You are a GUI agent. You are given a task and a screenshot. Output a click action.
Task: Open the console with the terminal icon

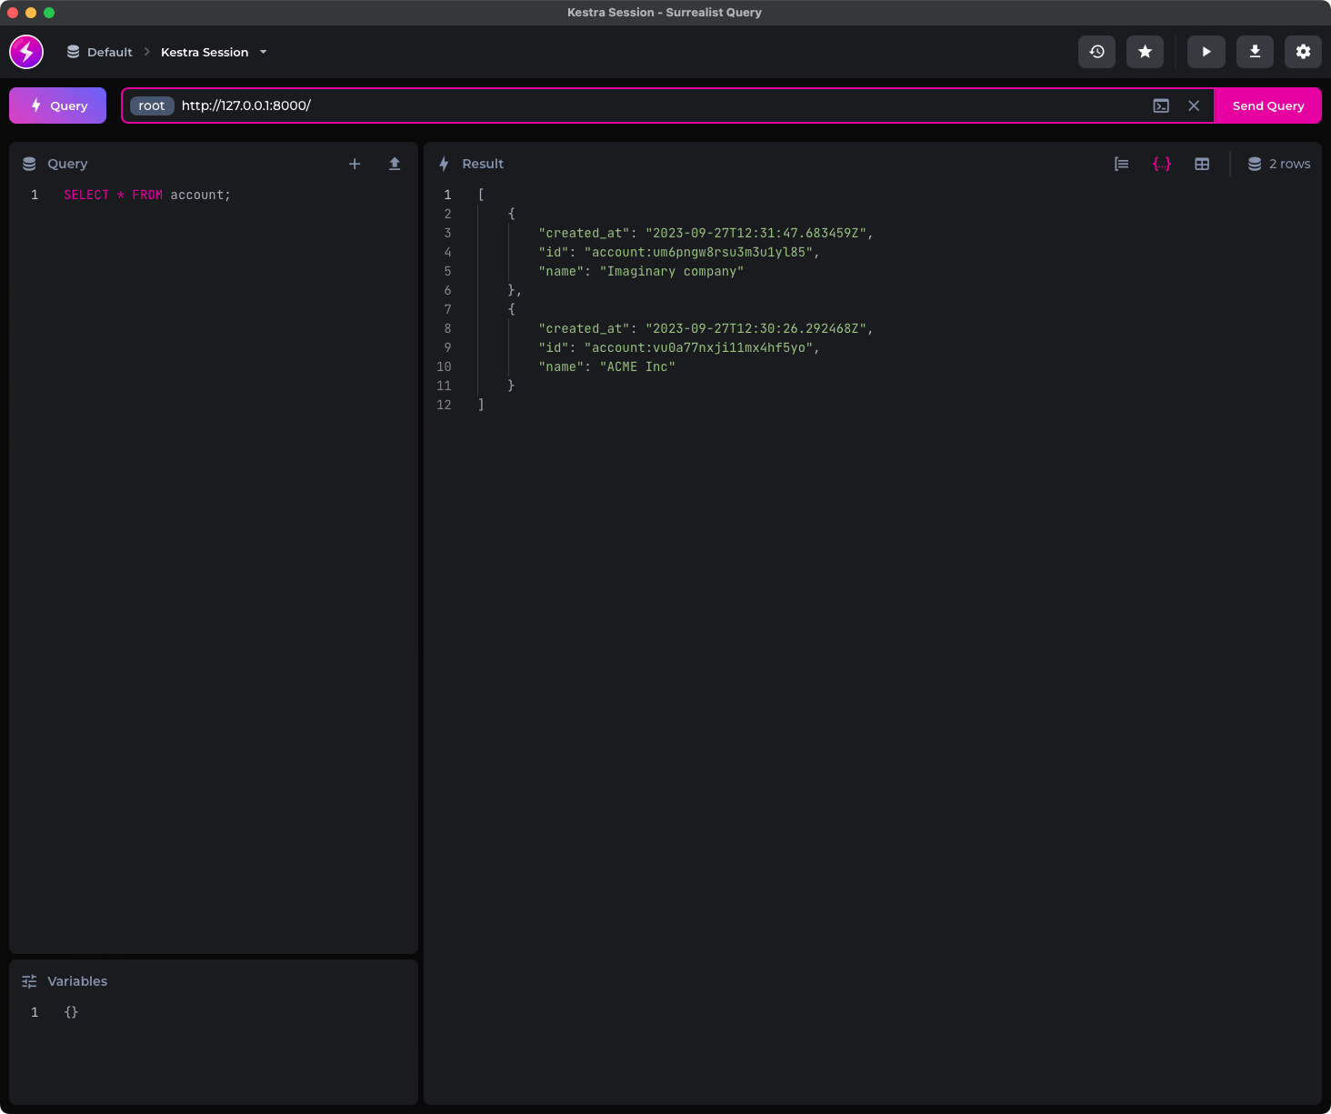point(1161,105)
